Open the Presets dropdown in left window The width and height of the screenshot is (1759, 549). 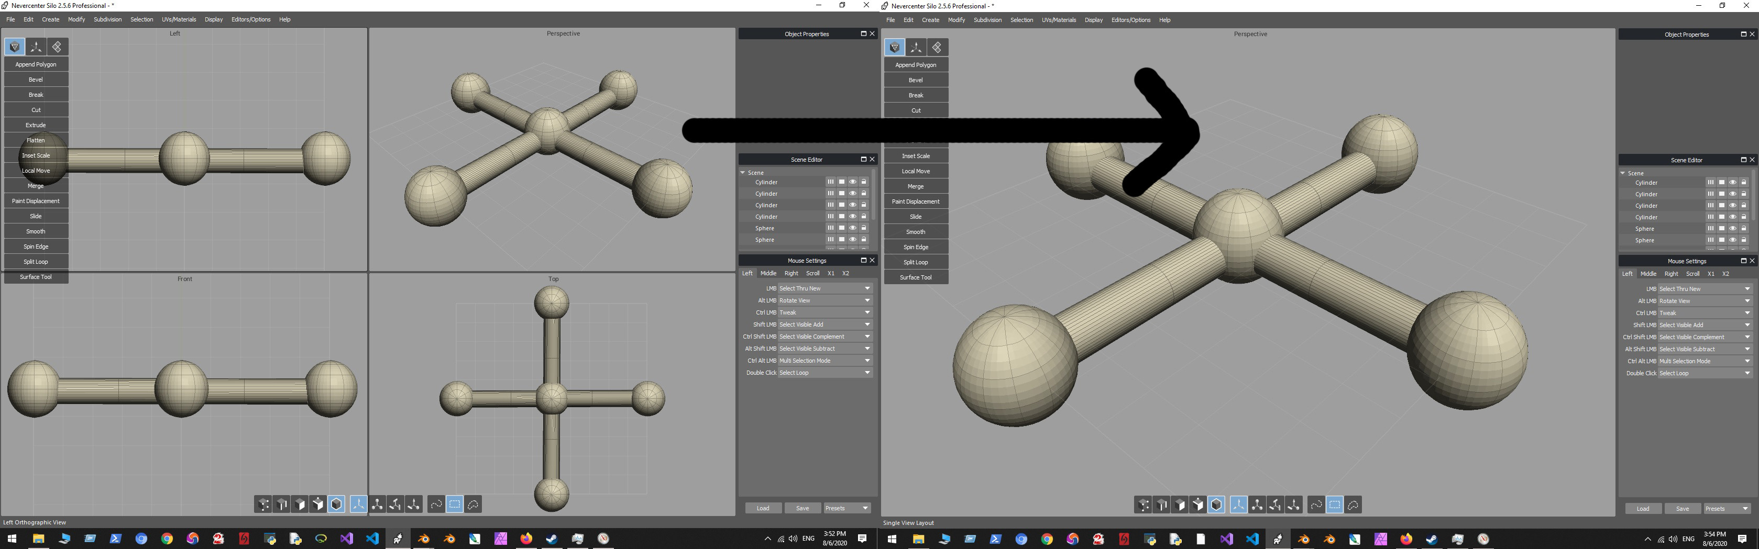coord(846,508)
